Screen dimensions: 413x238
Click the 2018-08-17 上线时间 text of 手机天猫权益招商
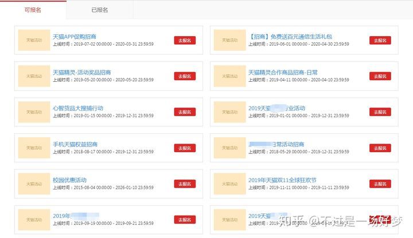103,152
